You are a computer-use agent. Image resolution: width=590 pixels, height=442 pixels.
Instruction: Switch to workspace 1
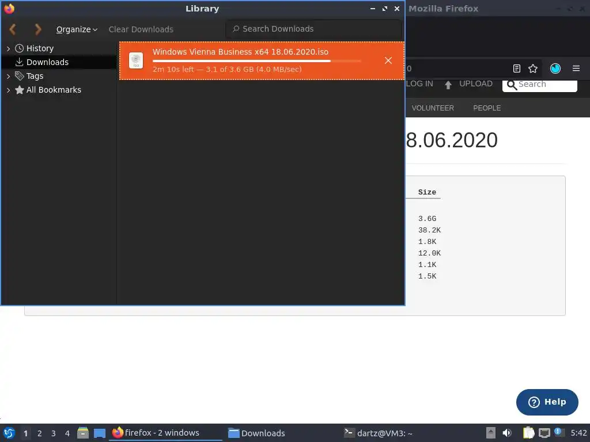[x=25, y=433]
